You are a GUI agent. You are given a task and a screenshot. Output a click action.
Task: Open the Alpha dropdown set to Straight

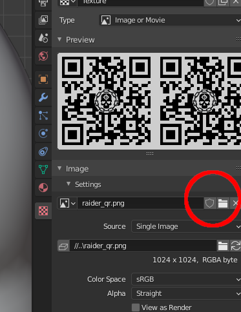pos(186,293)
